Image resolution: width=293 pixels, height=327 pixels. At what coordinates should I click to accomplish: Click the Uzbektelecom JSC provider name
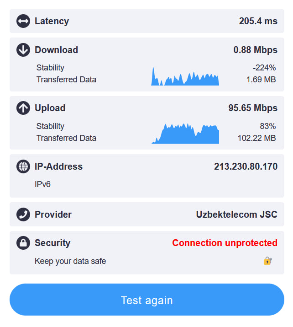click(x=236, y=214)
